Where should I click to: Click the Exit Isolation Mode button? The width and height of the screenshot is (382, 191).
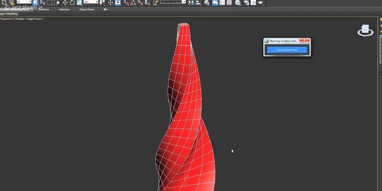[287, 50]
